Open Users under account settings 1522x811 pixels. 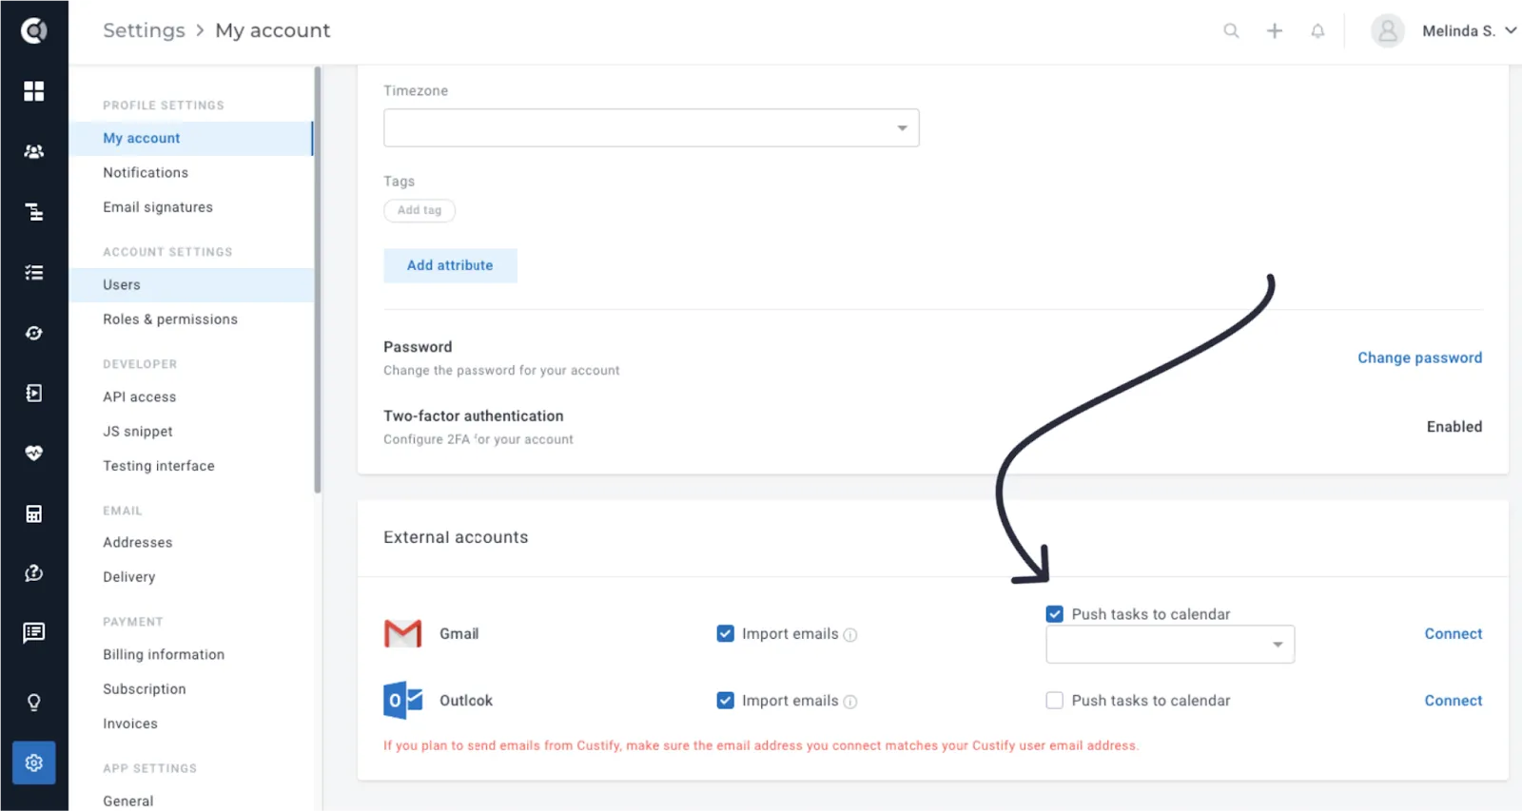(191, 285)
